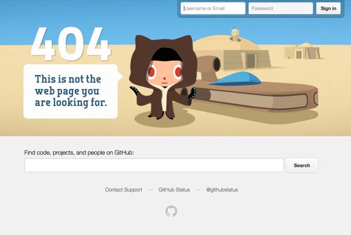Click the landspeeder engine turbine
The height and width of the screenshot is (235, 351).
click(209, 65)
